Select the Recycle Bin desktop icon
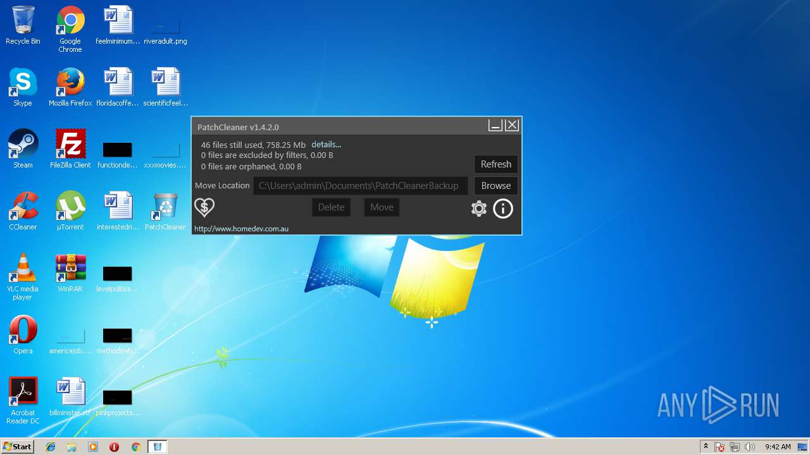The height and width of the screenshot is (455, 810). [23, 26]
